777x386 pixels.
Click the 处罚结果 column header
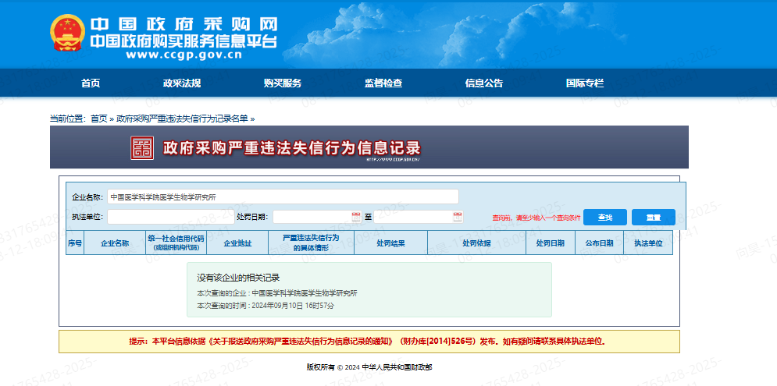pyautogui.click(x=391, y=243)
